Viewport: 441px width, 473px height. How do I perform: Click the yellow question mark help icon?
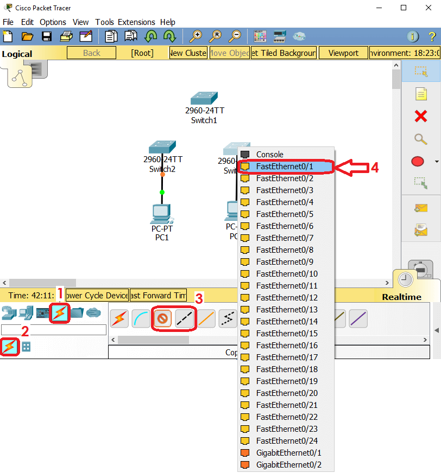pyautogui.click(x=432, y=36)
